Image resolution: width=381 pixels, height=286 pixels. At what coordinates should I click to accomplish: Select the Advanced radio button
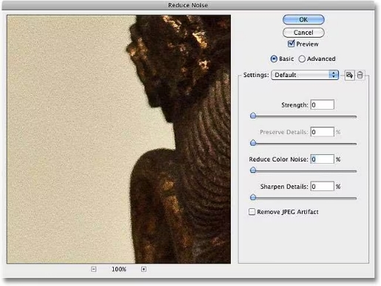(302, 59)
